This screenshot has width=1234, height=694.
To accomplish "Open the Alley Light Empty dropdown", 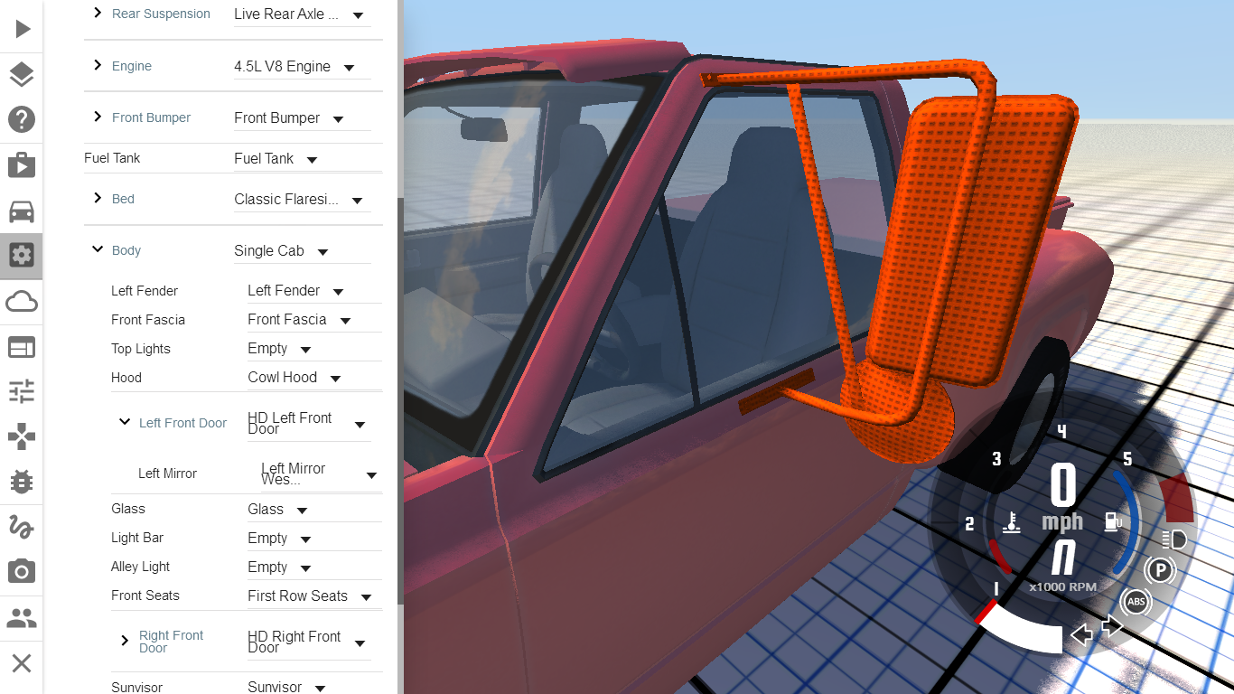I will [314, 567].
